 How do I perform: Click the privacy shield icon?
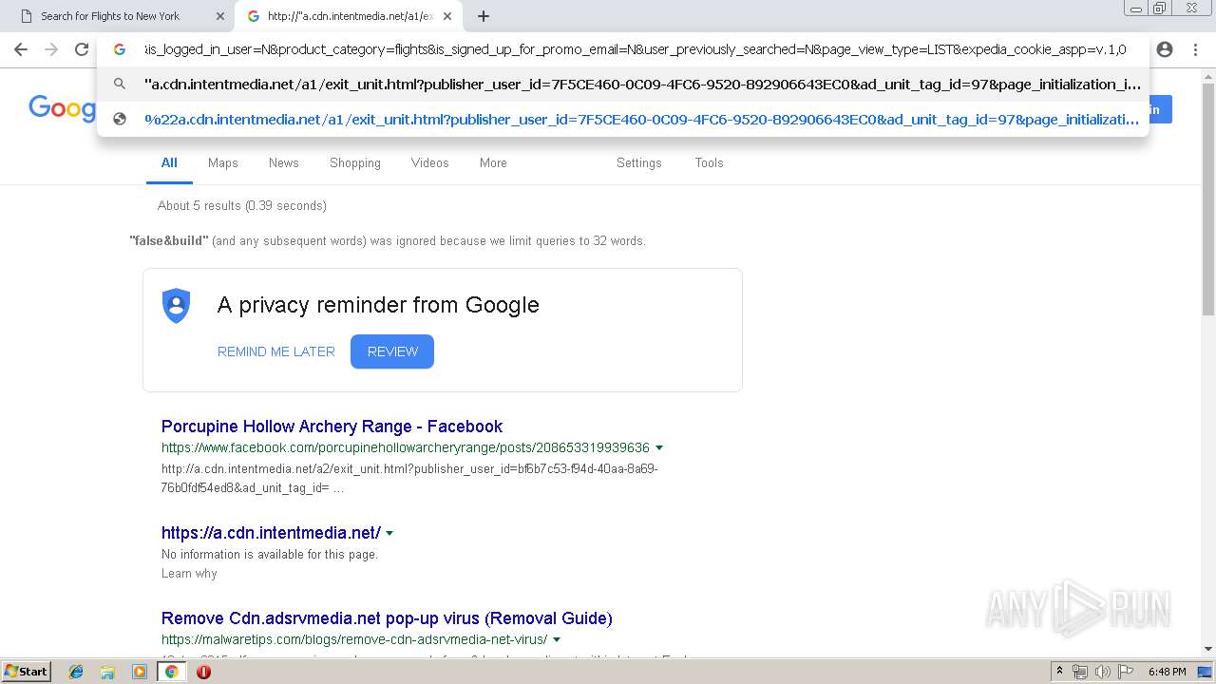click(177, 306)
